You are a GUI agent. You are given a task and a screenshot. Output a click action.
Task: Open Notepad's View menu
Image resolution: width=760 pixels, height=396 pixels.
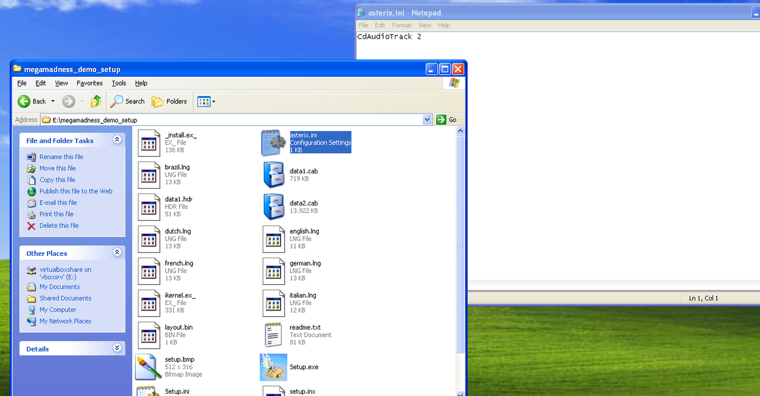(x=425, y=26)
